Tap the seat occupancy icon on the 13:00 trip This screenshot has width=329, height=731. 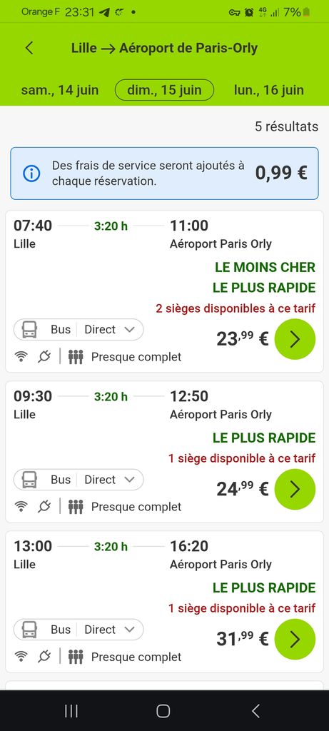76,657
